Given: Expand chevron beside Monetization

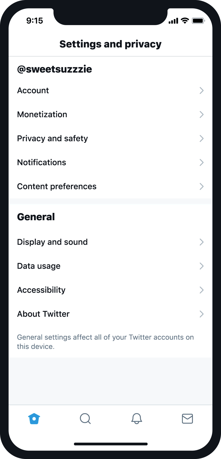Looking at the screenshot, I should point(202,114).
